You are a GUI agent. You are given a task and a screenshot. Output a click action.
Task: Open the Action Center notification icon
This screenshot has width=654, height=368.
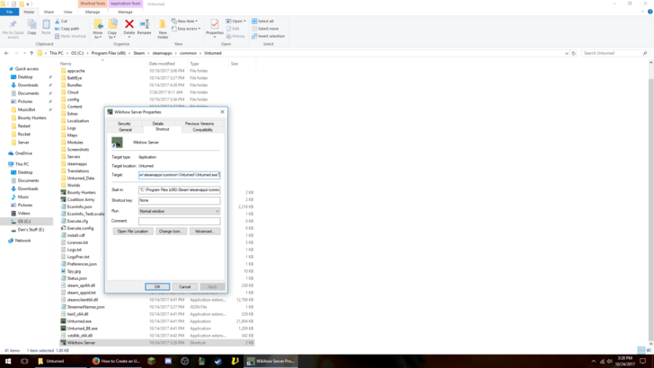[642, 361]
